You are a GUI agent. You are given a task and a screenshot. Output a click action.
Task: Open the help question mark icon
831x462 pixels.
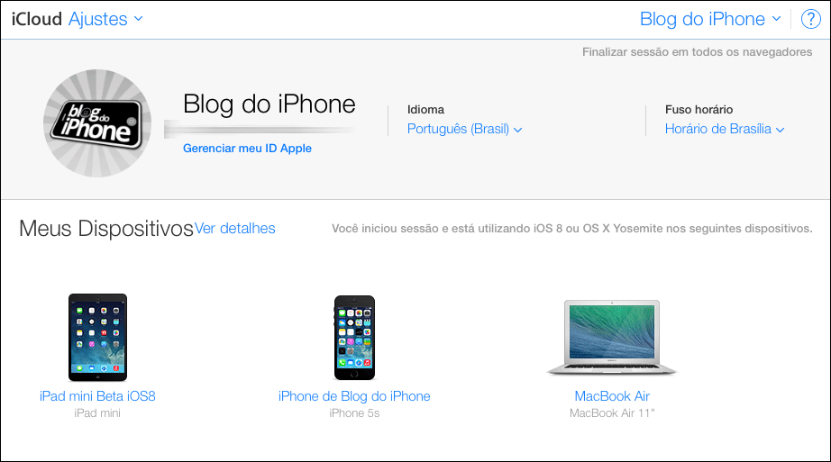pyautogui.click(x=810, y=19)
